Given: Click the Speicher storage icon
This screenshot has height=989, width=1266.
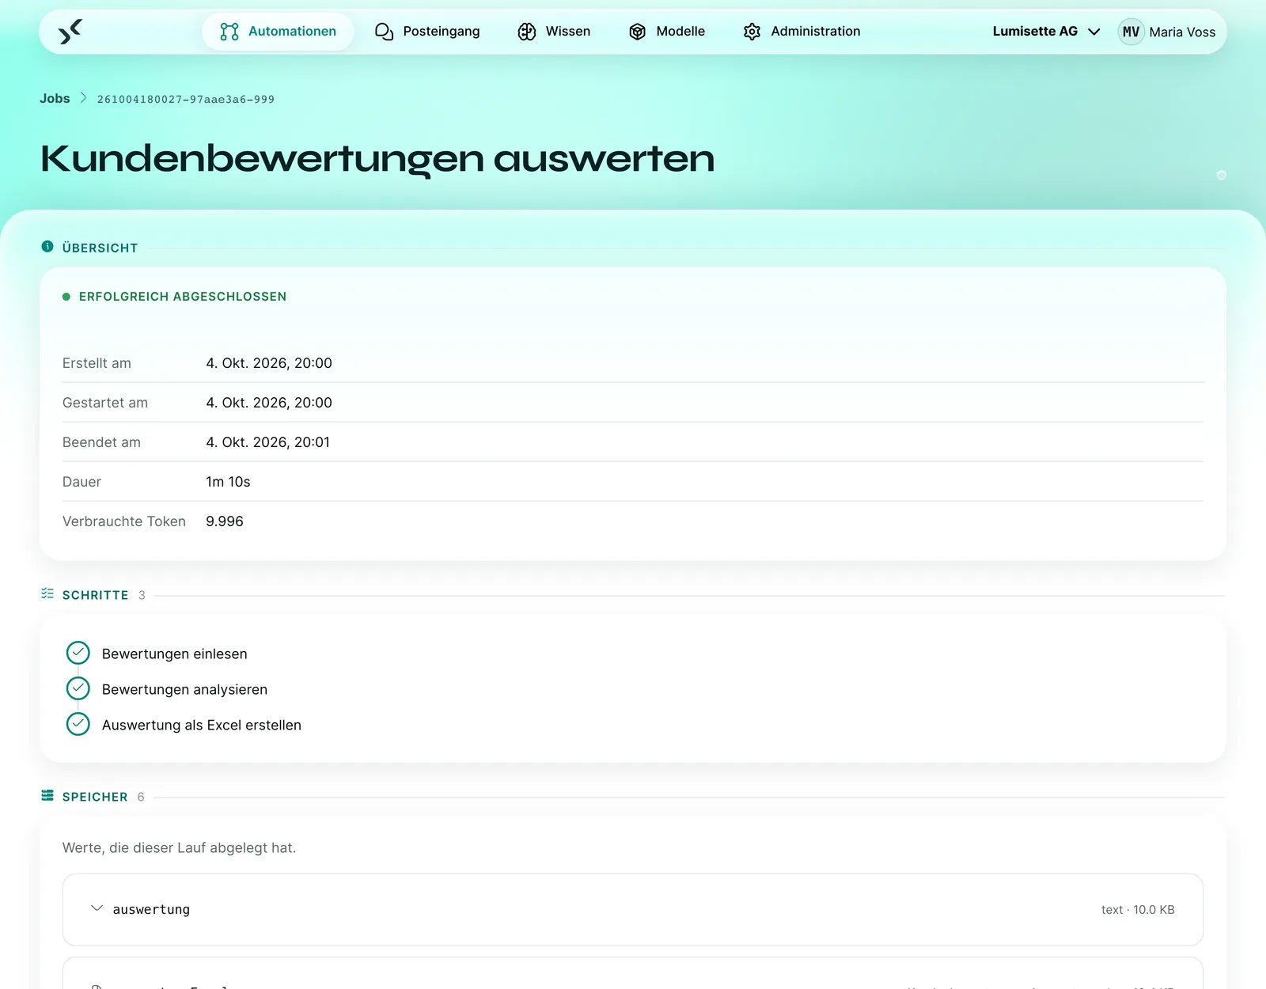Looking at the screenshot, I should pos(47,795).
